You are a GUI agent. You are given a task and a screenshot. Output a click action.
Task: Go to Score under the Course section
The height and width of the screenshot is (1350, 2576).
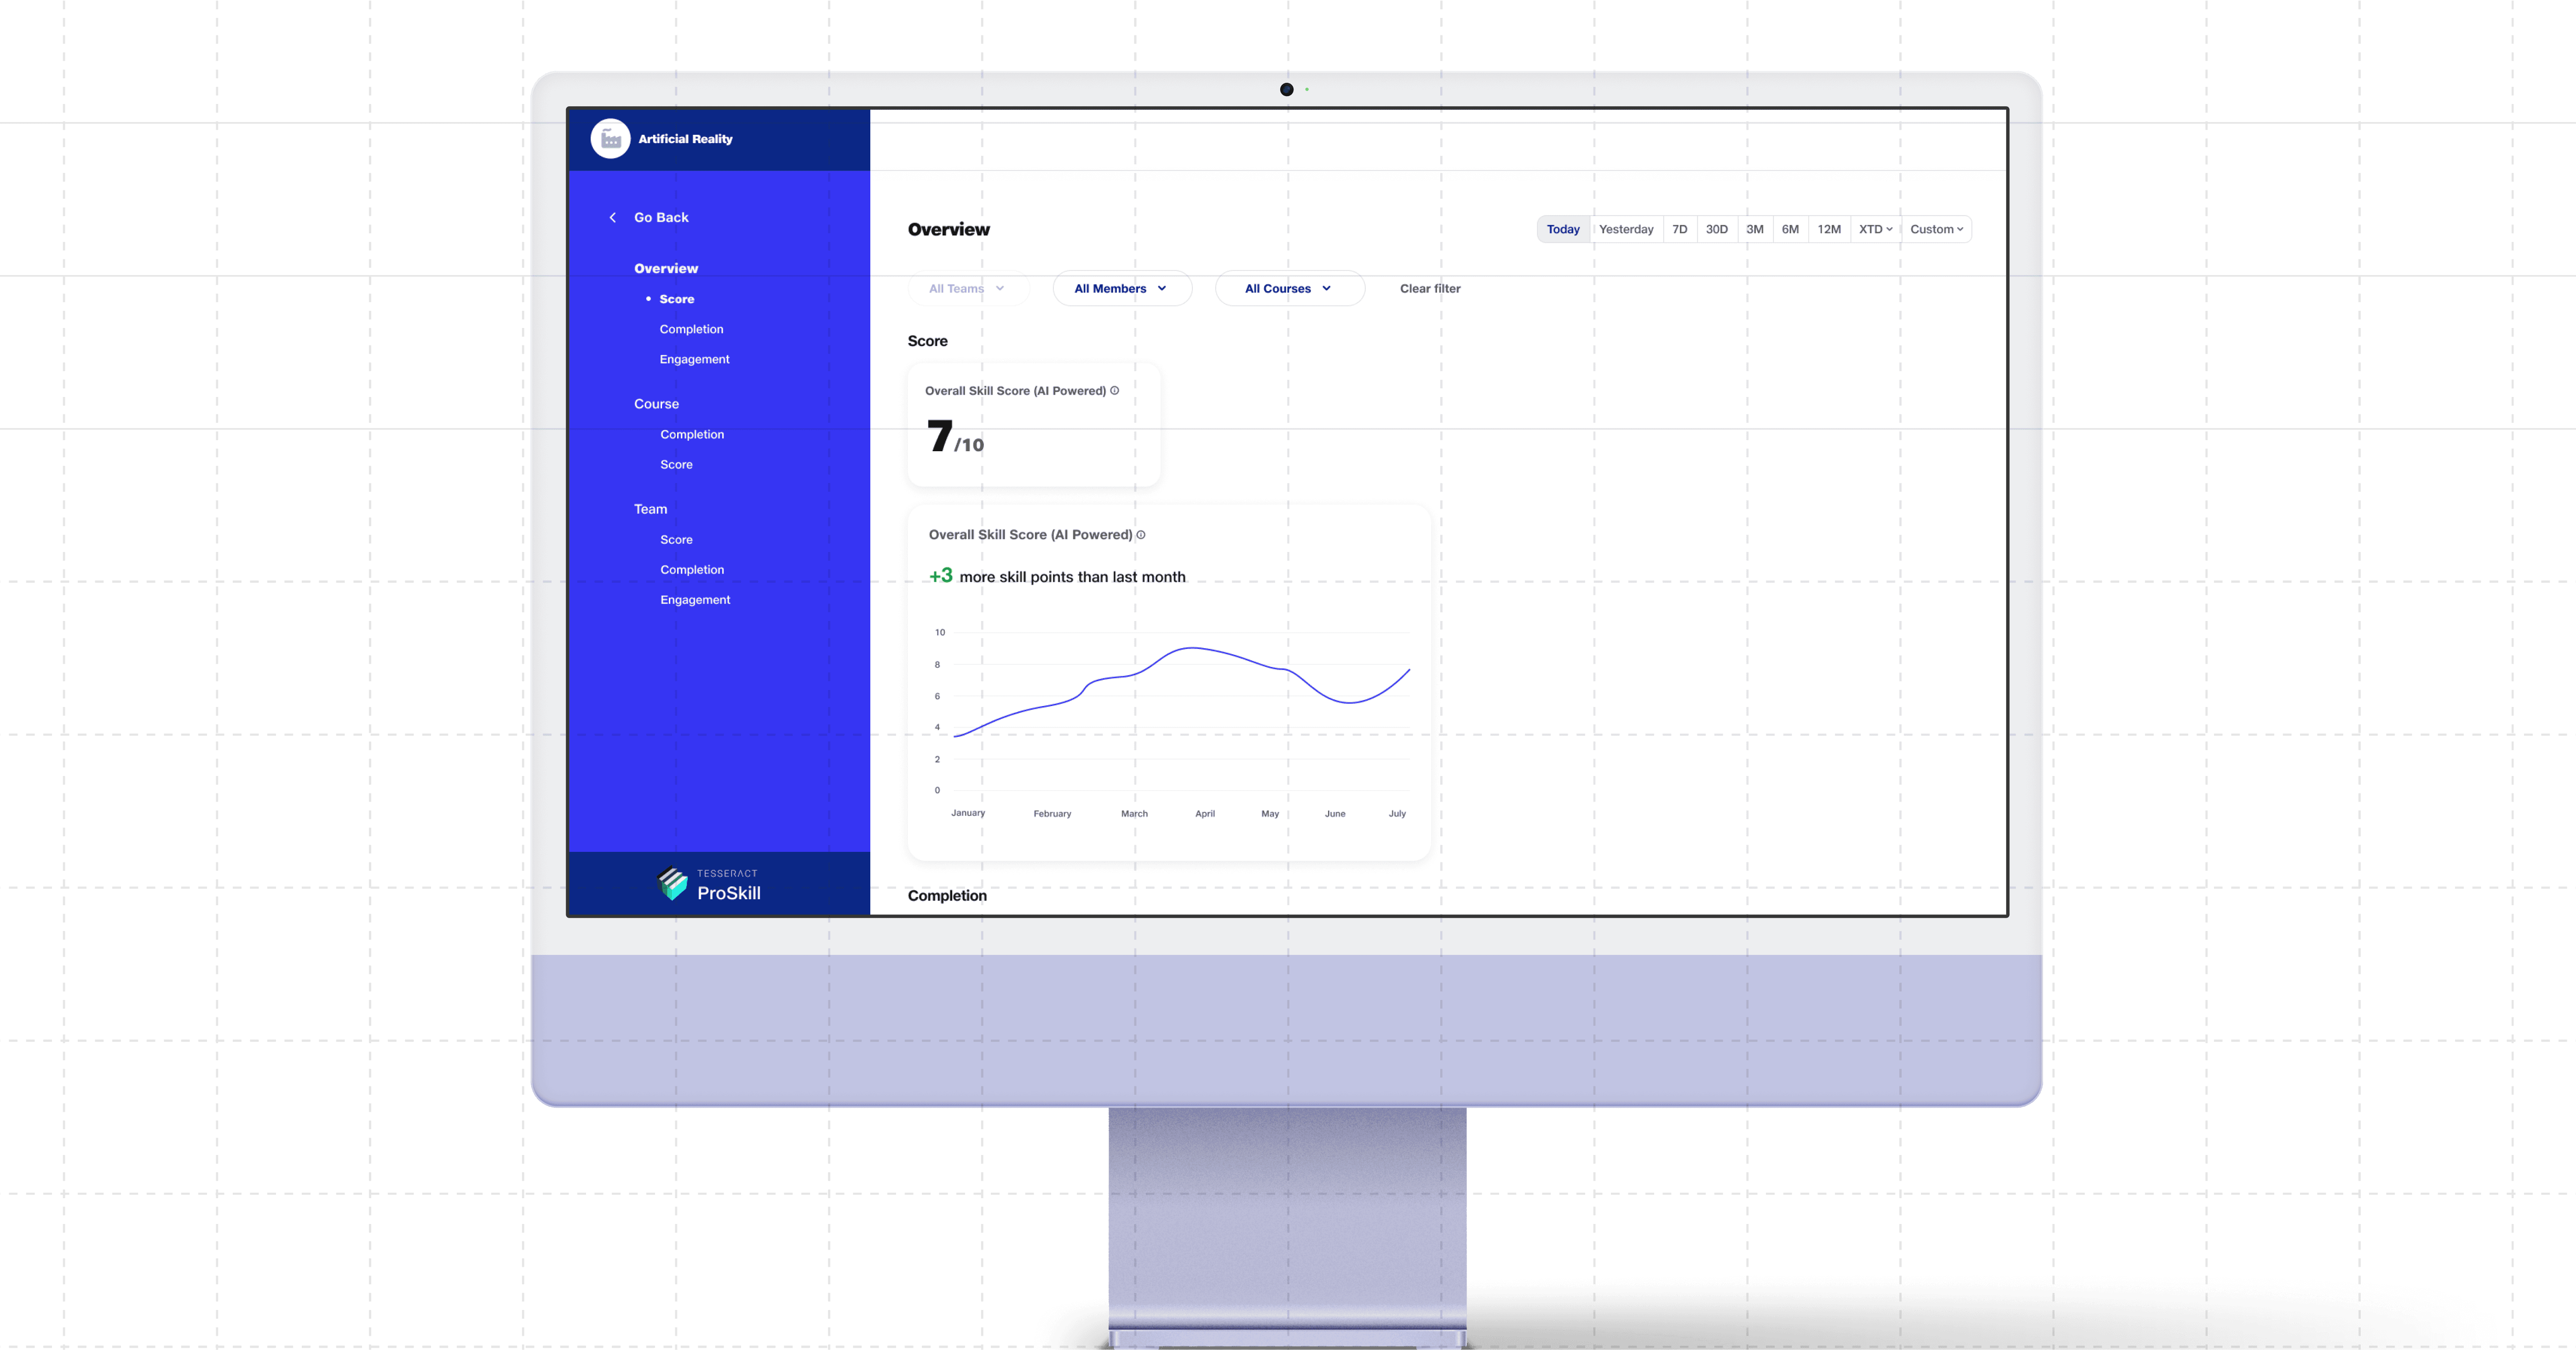pyautogui.click(x=676, y=465)
